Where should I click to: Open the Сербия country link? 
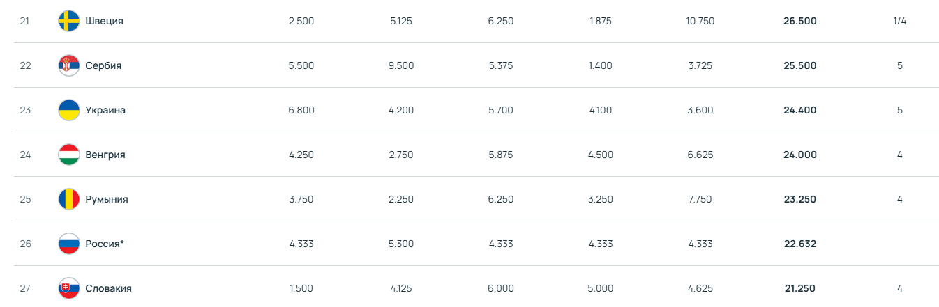pyautogui.click(x=103, y=65)
